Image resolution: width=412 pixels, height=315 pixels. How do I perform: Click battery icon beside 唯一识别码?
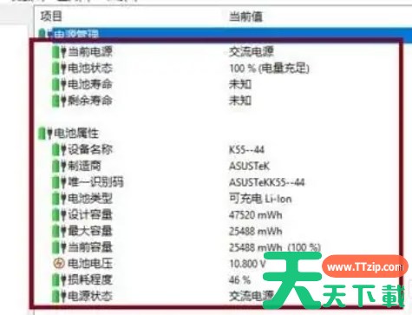[x=59, y=182]
